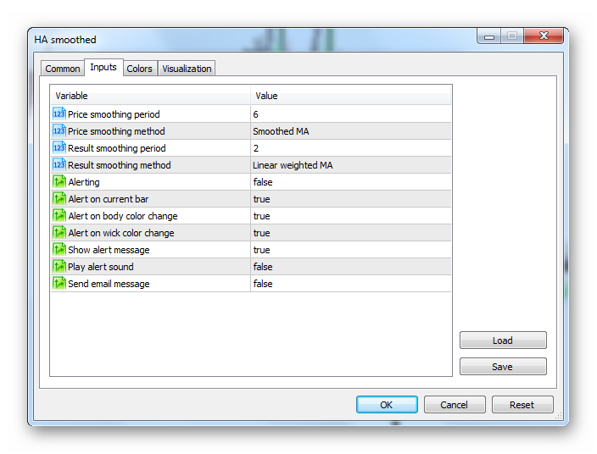The width and height of the screenshot is (597, 454).
Task: Toggle the Alerting false value
Action: click(x=351, y=182)
